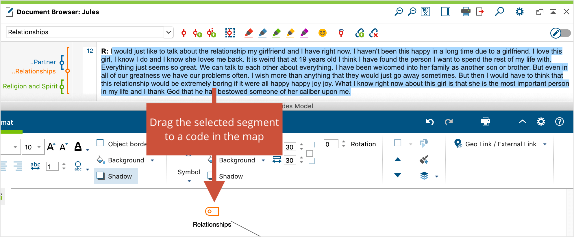The height and width of the screenshot is (237, 574).
Task: Undo the last map action
Action: pos(430,122)
